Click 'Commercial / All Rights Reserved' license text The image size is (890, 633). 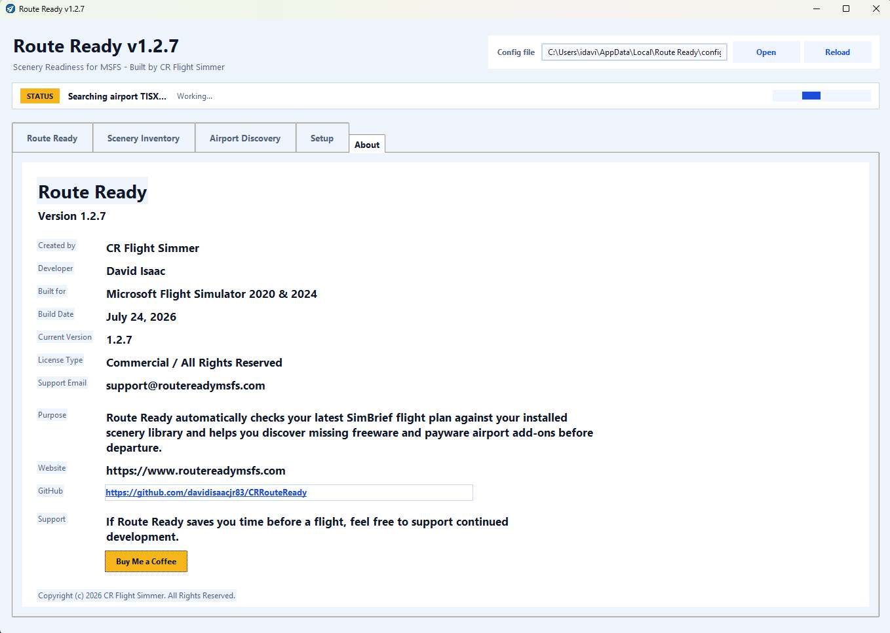(194, 363)
